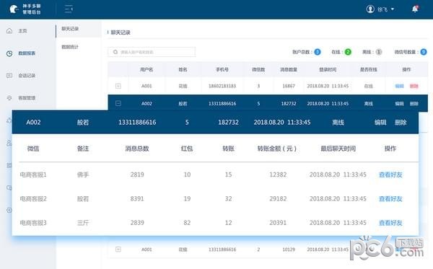Screen dimensions: 433x269
Task: Toggle the sidebar collapse hamburger icon
Action: click(x=69, y=9)
